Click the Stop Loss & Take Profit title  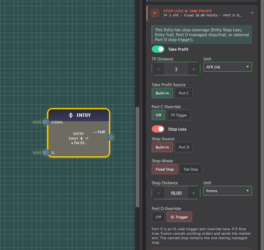pyautogui.click(x=187, y=11)
